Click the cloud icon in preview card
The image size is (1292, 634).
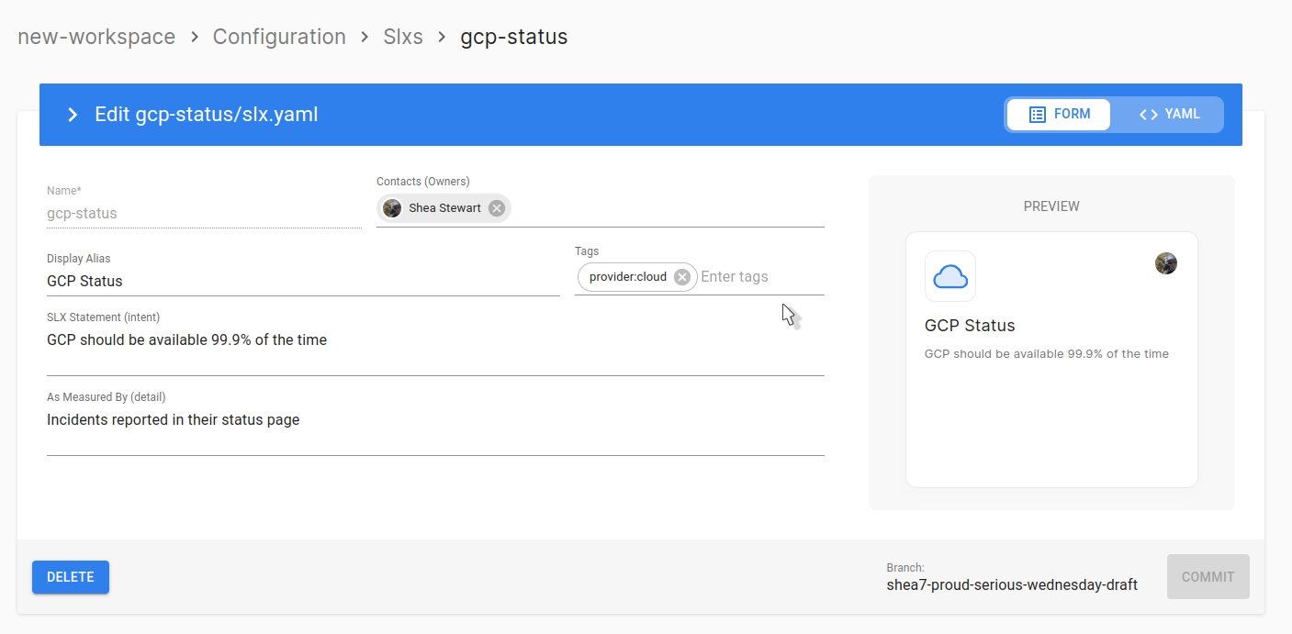tap(950, 276)
